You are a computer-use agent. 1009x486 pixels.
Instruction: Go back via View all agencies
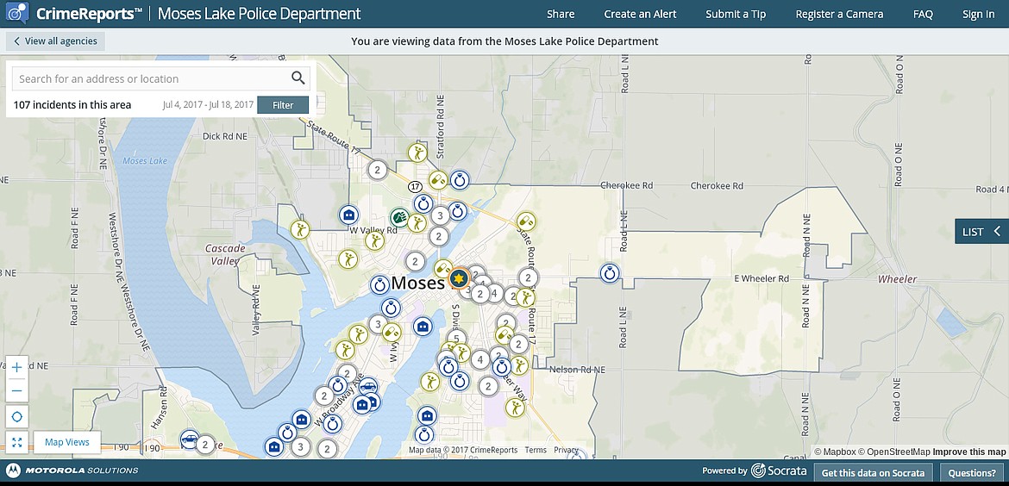click(x=56, y=41)
